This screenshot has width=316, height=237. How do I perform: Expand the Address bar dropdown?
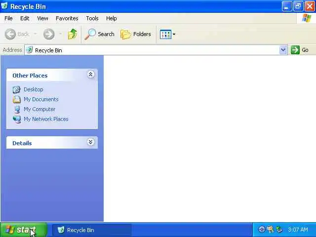pos(283,50)
